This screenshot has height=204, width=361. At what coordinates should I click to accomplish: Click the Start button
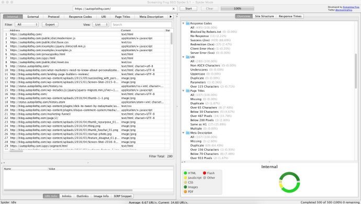tap(188, 8)
